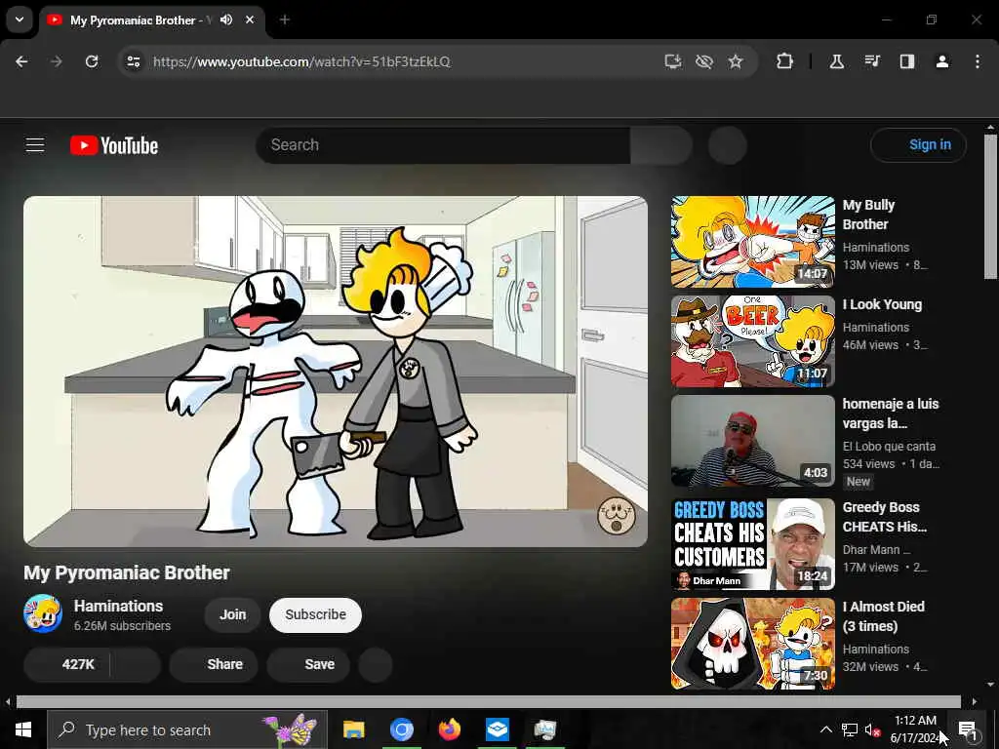The width and height of the screenshot is (999, 749).
Task: Reload the page with refresh icon
Action: [x=92, y=61]
